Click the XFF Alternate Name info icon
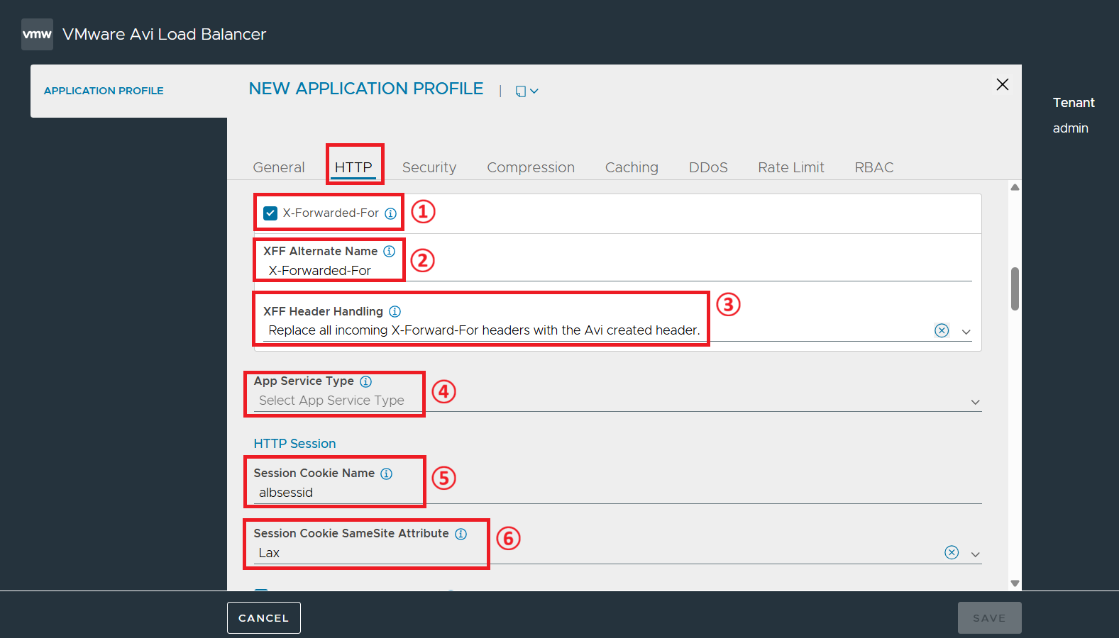This screenshot has height=638, width=1119. coord(390,251)
